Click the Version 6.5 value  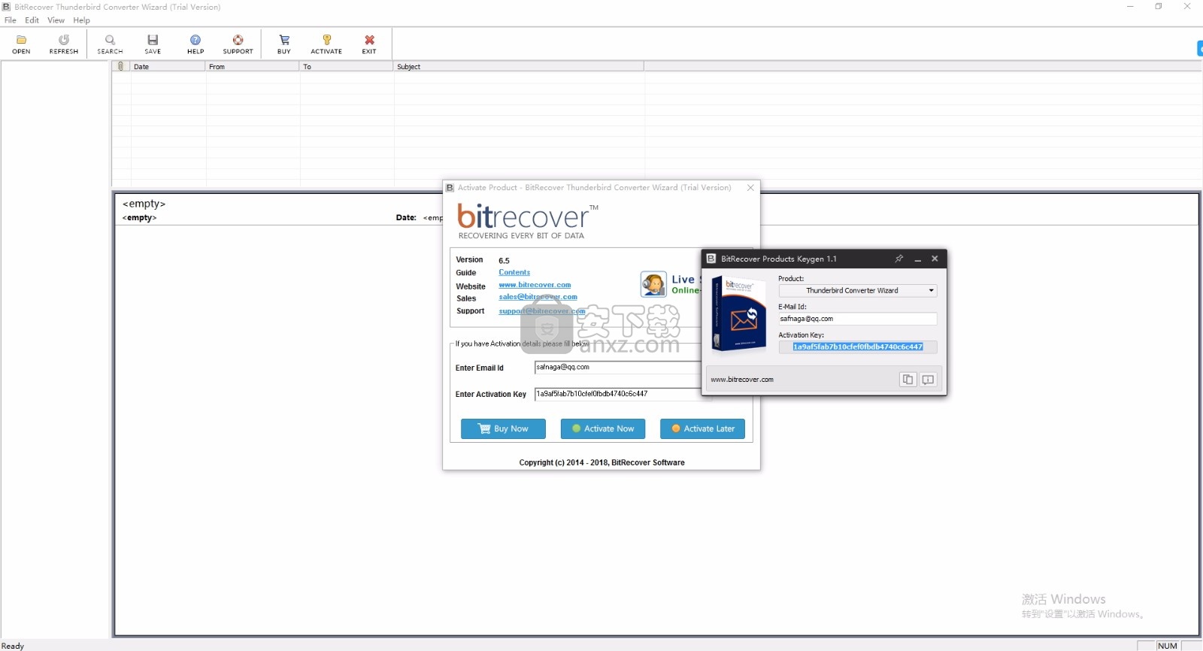504,261
